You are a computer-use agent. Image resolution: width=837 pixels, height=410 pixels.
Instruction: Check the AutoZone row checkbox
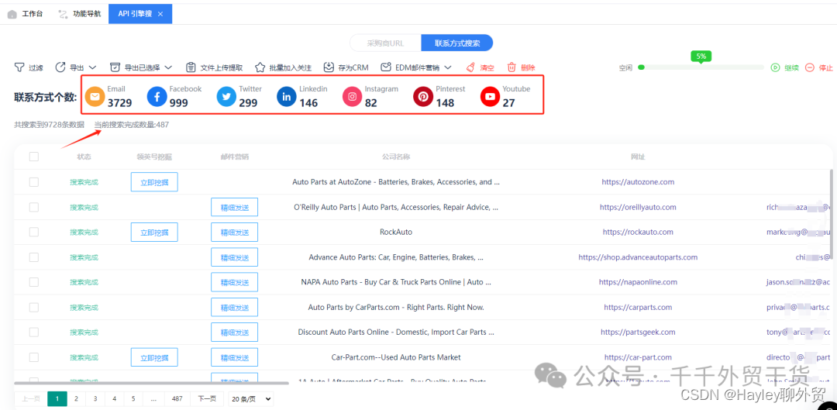pyautogui.click(x=34, y=182)
